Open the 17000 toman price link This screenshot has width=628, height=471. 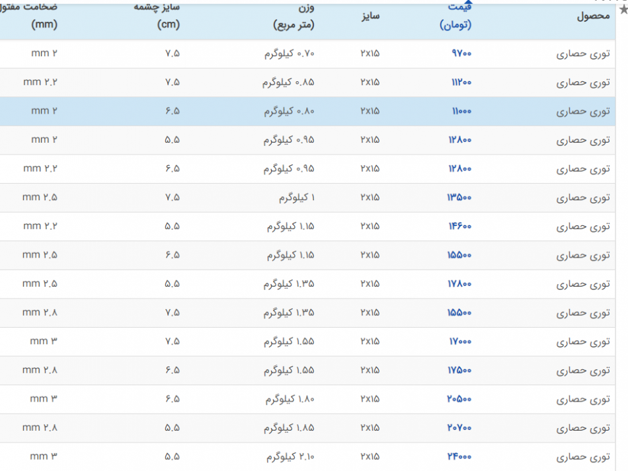[x=460, y=342]
